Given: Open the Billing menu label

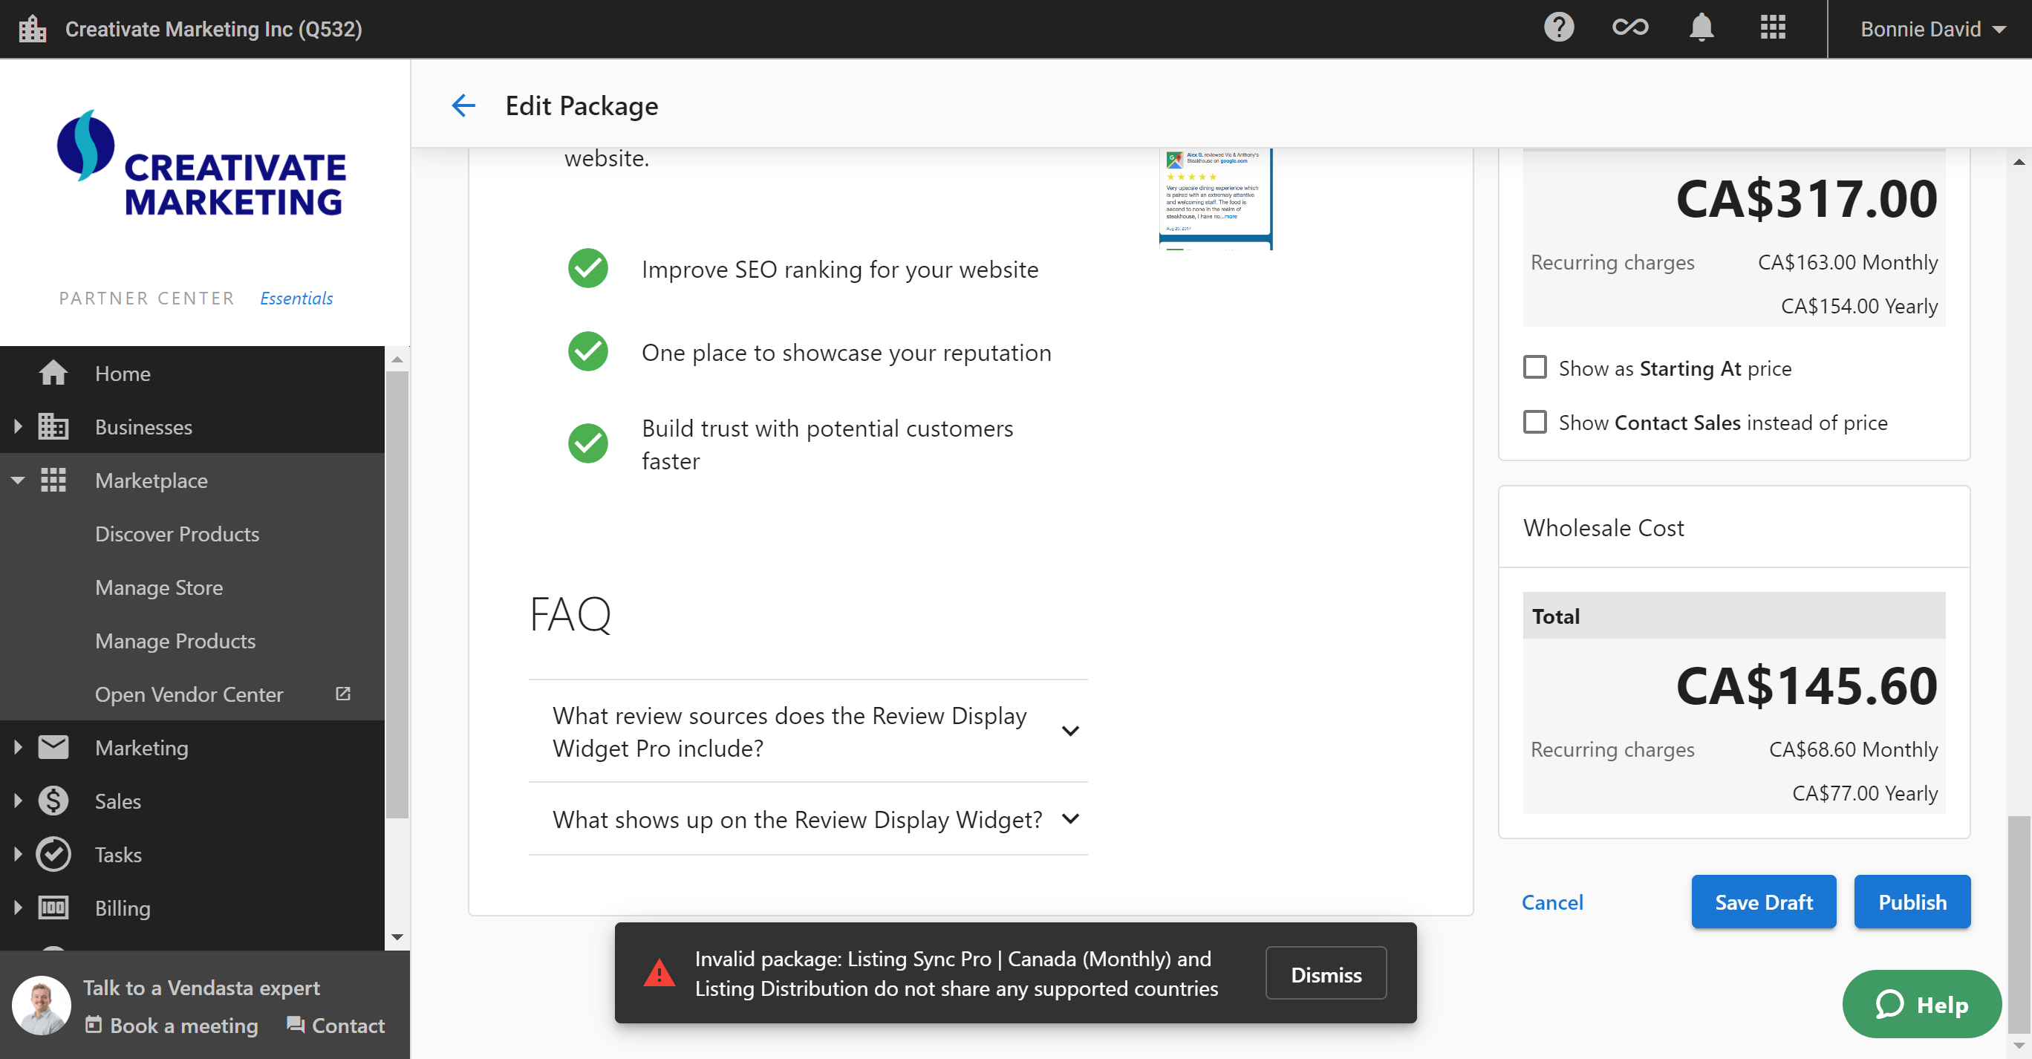Looking at the screenshot, I should [x=123, y=908].
